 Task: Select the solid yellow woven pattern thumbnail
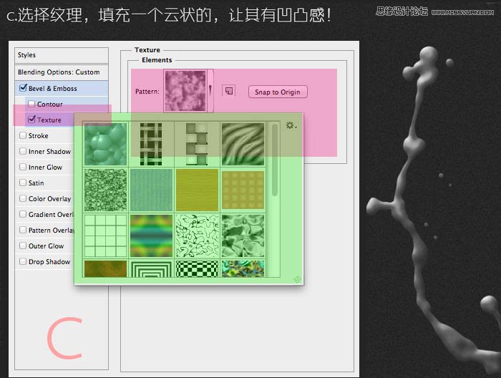pyautogui.click(x=197, y=190)
